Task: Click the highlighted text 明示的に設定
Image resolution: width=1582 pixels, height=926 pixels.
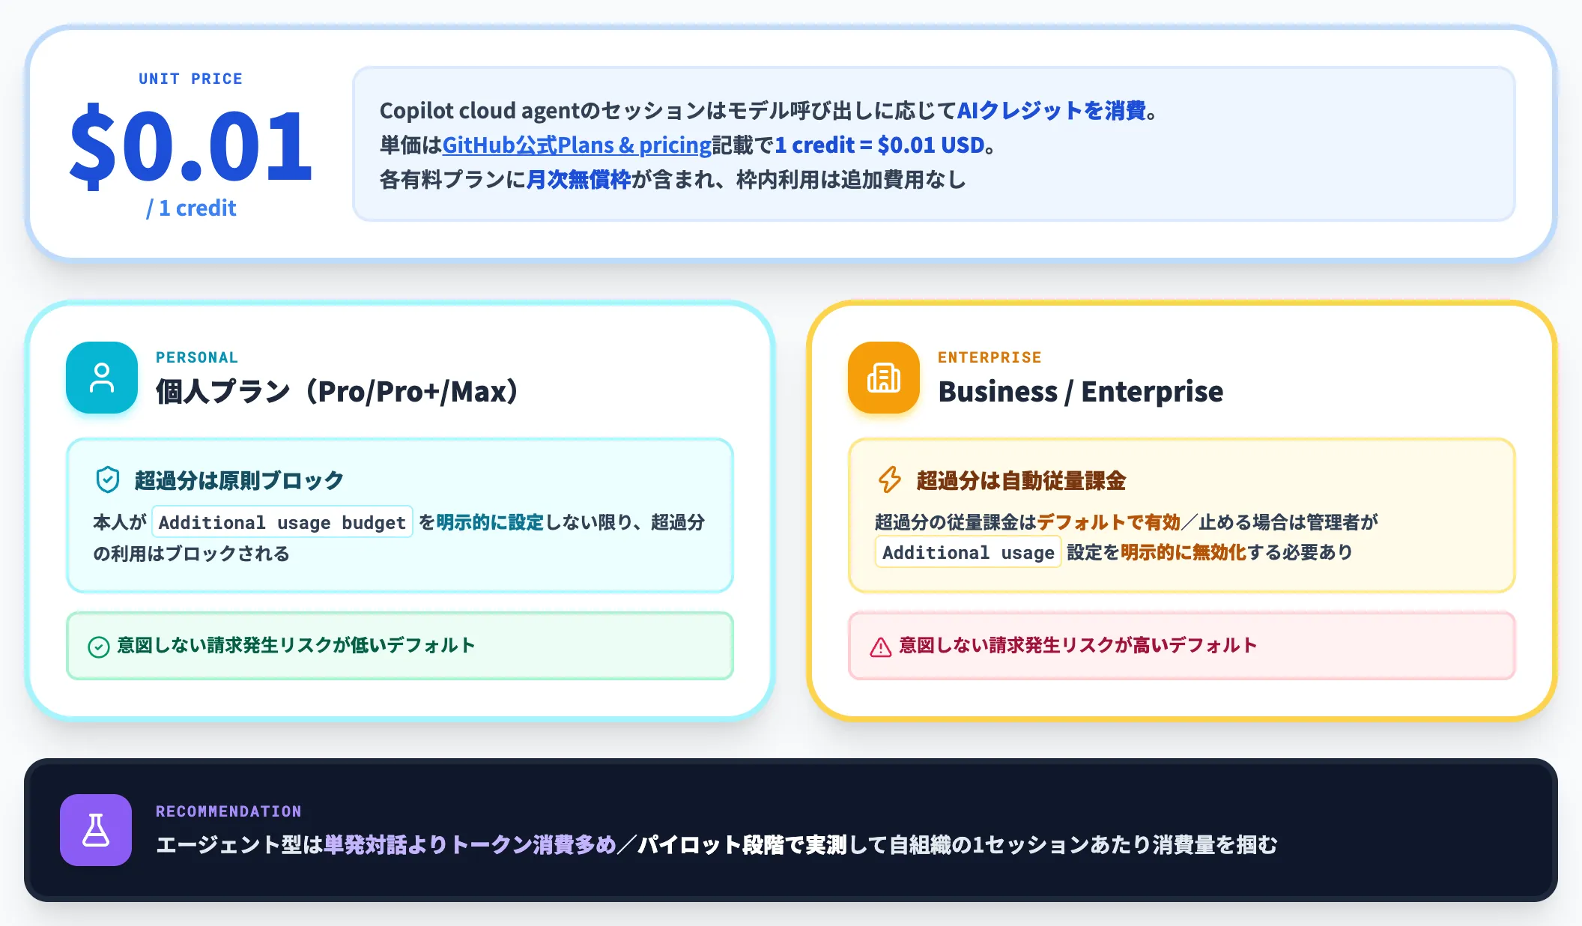Action: tap(490, 522)
